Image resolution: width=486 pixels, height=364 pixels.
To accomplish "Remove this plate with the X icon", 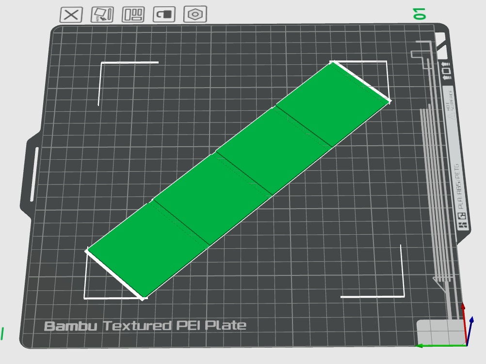I will (71, 15).
